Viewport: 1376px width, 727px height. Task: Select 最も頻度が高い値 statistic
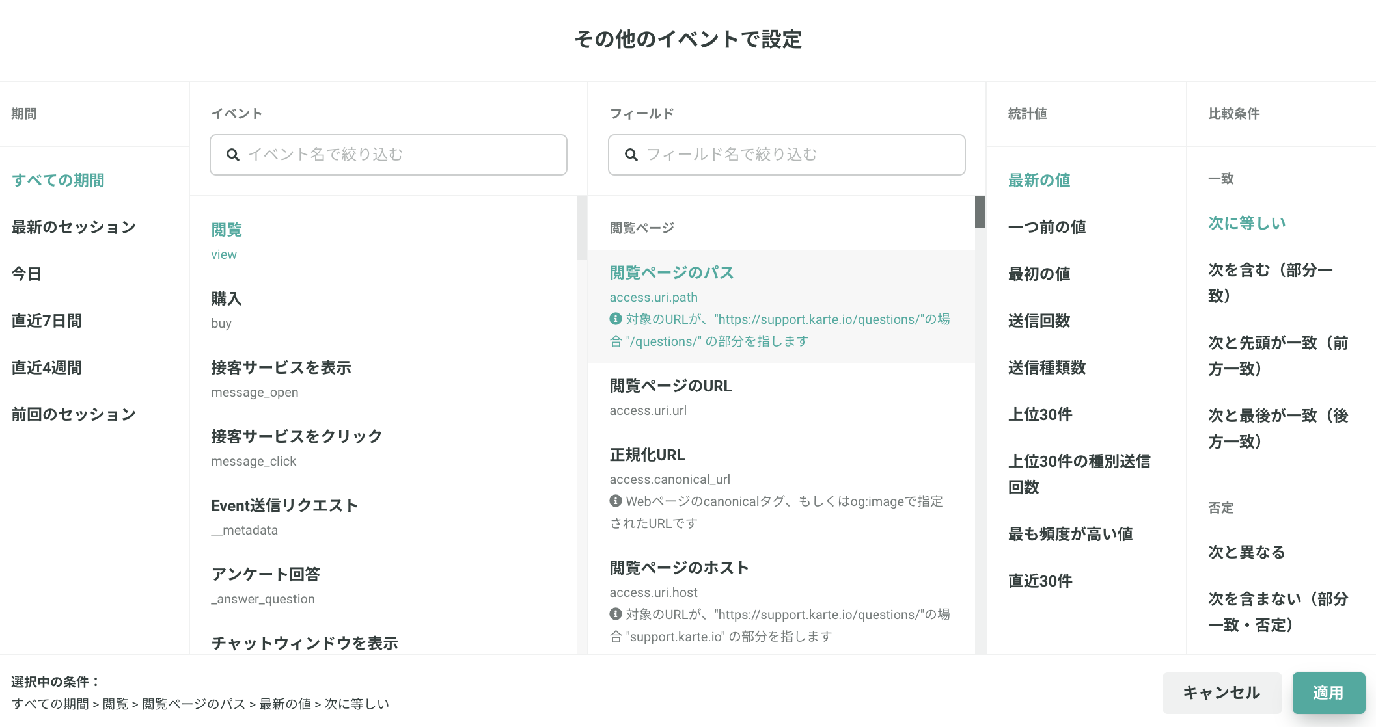[1071, 534]
